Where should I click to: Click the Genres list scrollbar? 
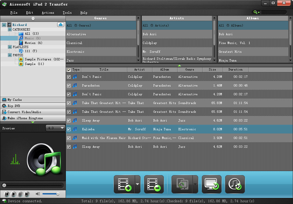138,33
